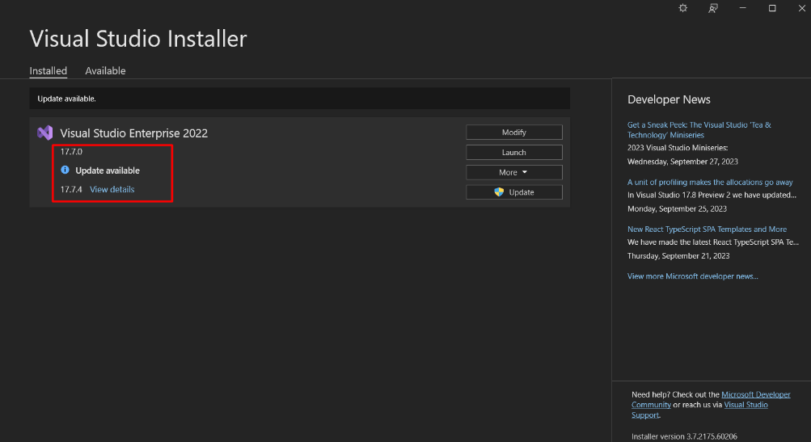Click the 'Update available.' notification banner
Screen dimensions: 811x442
pos(299,99)
